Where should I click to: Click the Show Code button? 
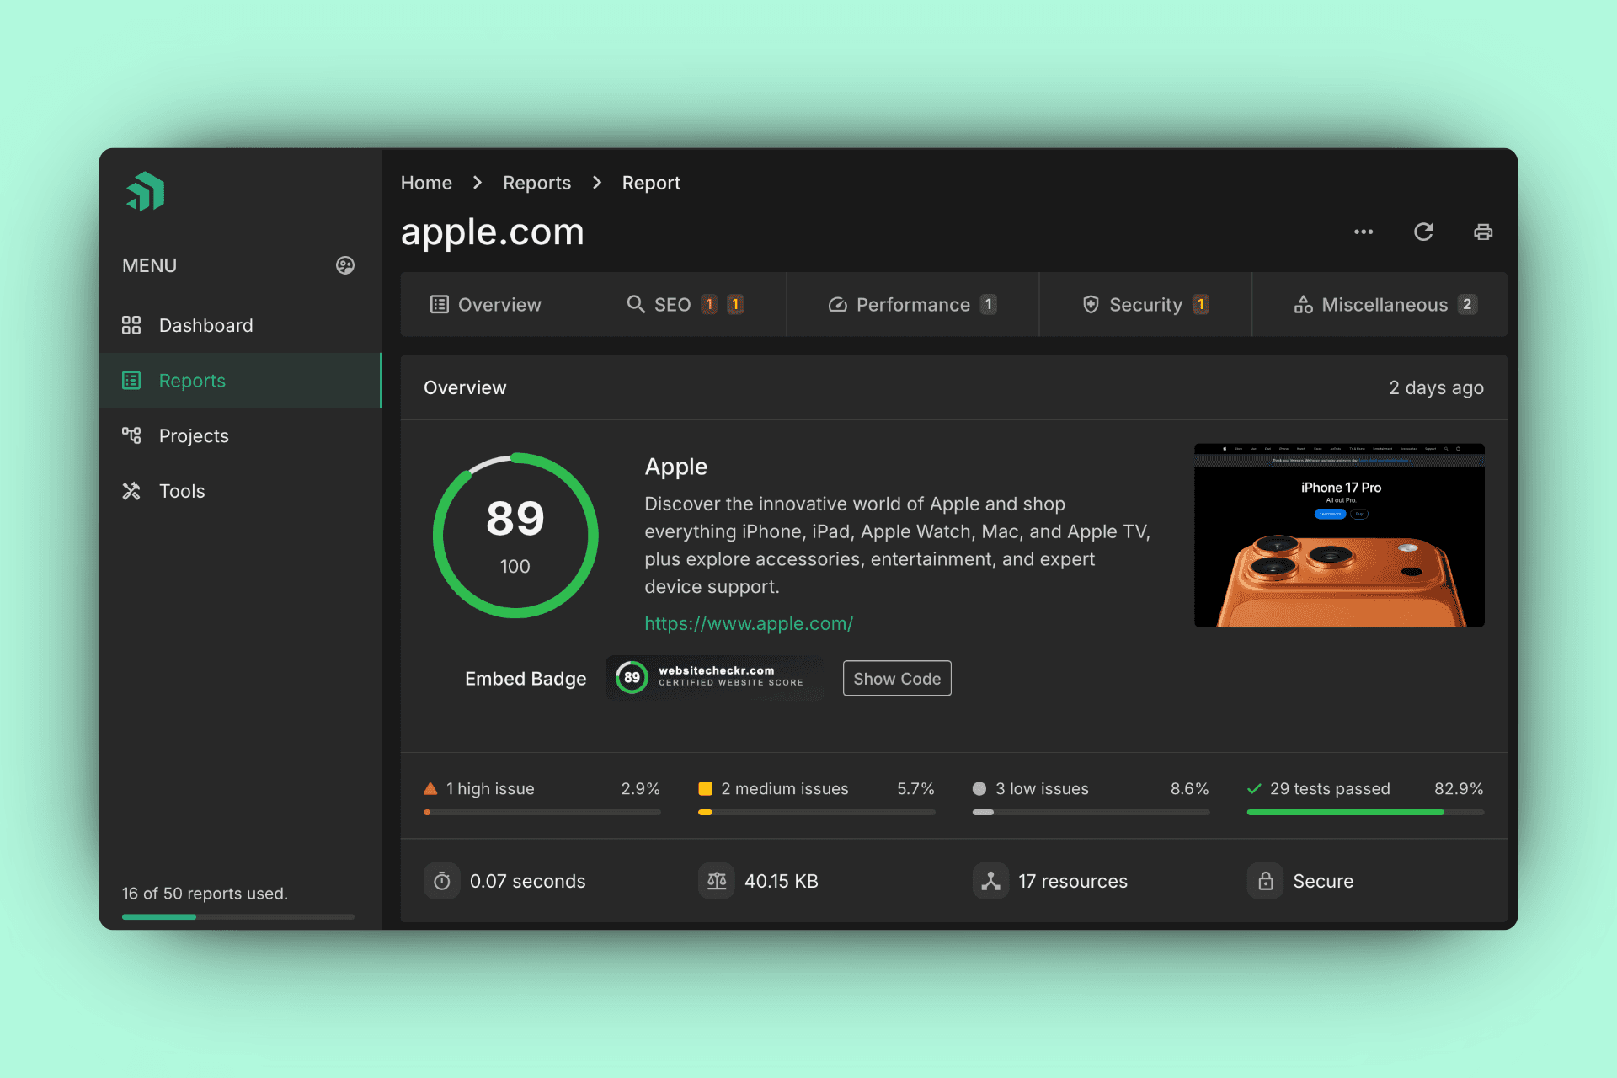[x=896, y=678]
